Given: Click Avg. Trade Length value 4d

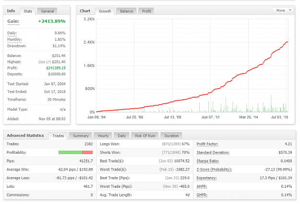Looking at the screenshot, I should [188, 195].
